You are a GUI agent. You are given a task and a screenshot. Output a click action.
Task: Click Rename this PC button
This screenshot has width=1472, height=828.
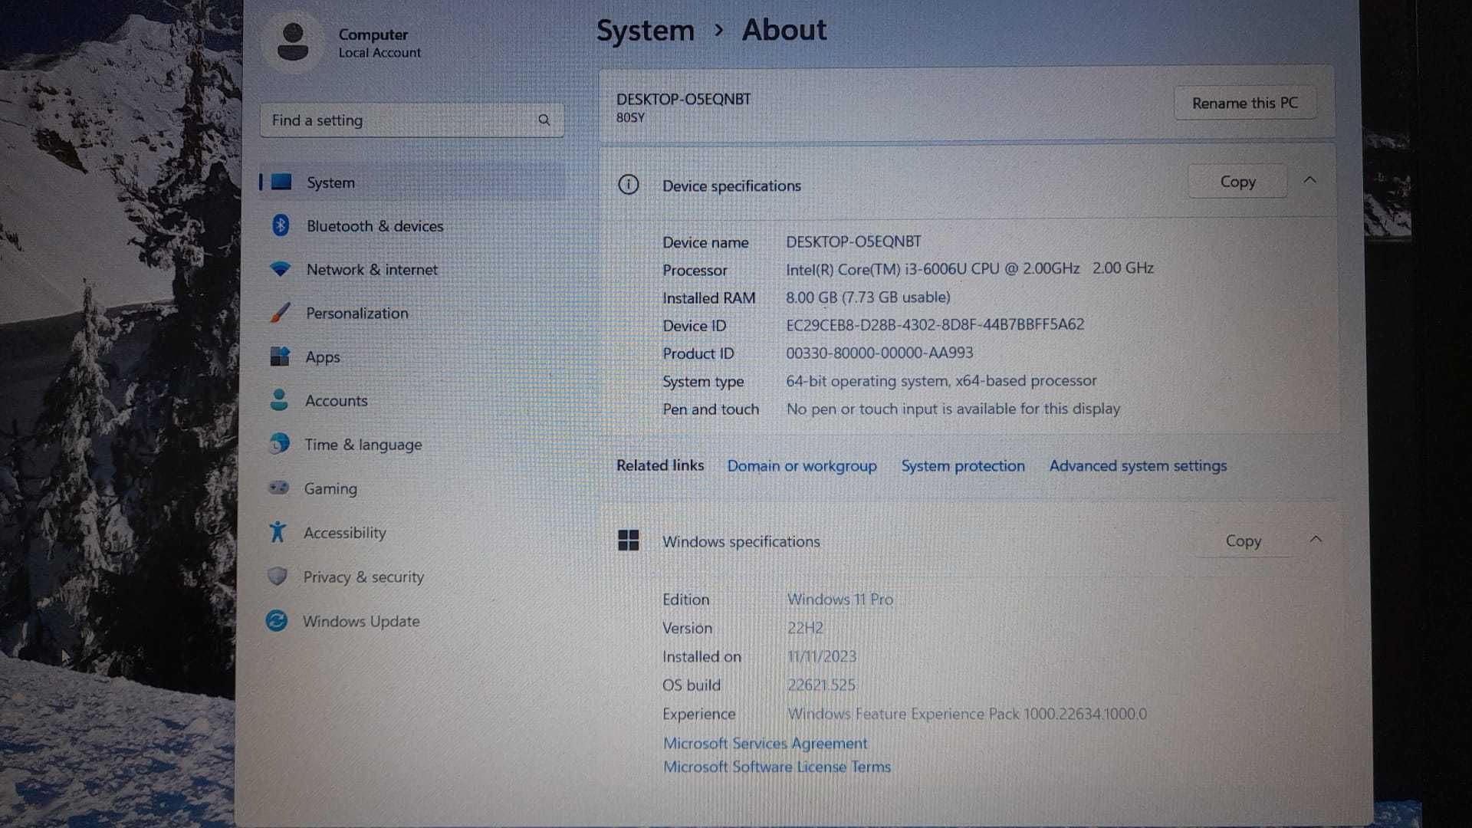pyautogui.click(x=1245, y=103)
